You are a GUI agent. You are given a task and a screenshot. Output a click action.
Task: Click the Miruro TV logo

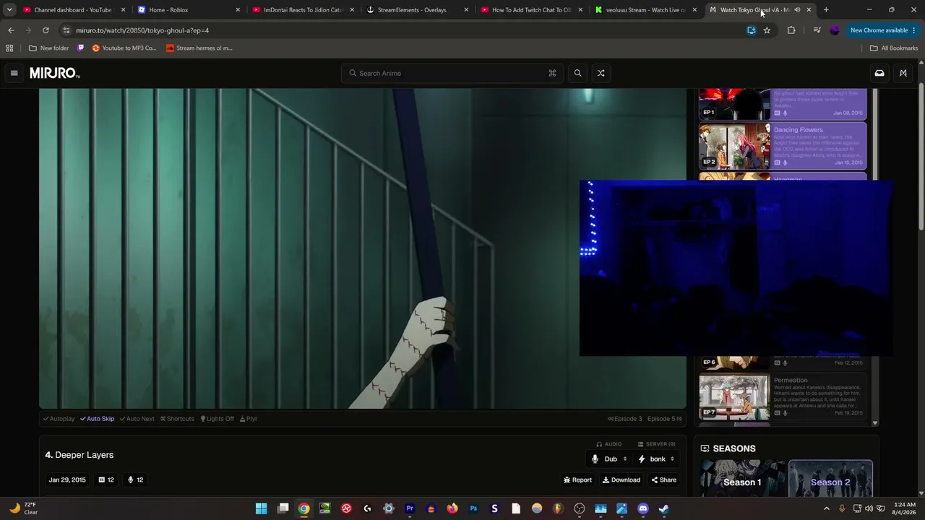pyautogui.click(x=55, y=73)
